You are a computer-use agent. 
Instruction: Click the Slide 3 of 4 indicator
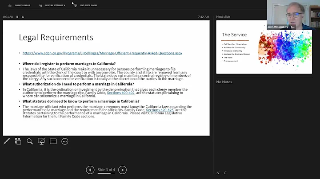106,170
